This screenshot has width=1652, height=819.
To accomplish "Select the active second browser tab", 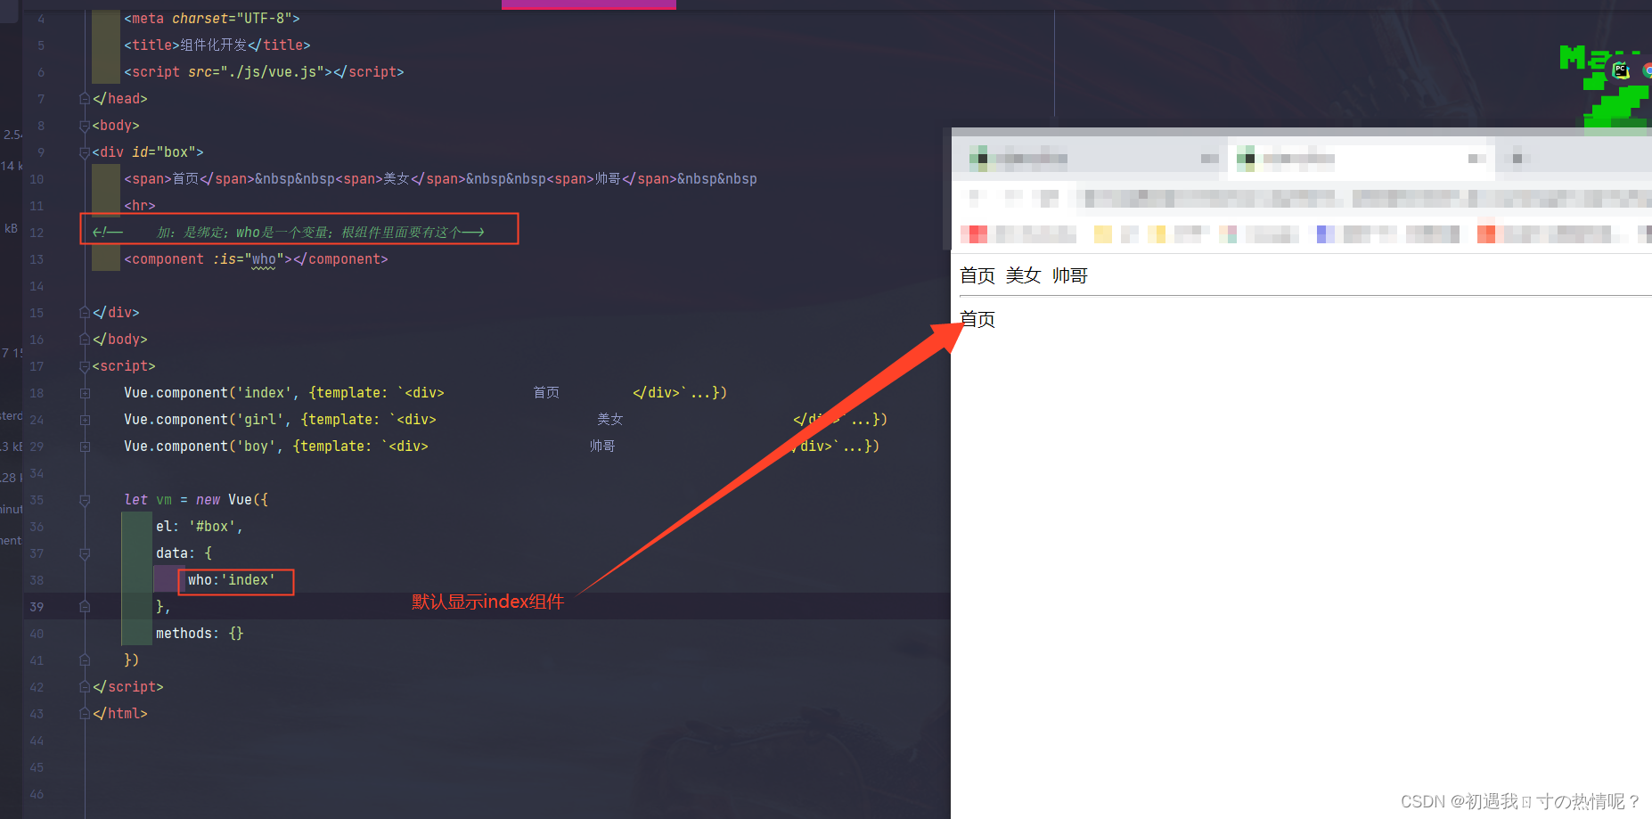I will 1361,159.
